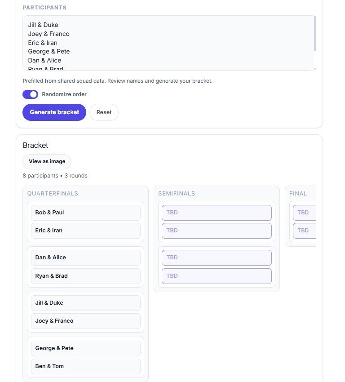Select George & Pete in quarterfinals
The image size is (345, 382).
click(85, 348)
